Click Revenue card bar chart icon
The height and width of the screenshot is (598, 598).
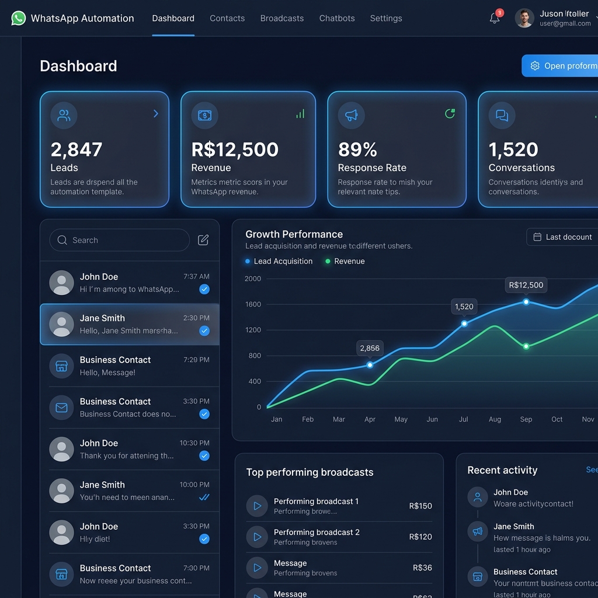pos(301,114)
